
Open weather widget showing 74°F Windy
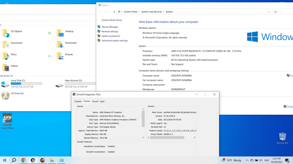(231, 160)
